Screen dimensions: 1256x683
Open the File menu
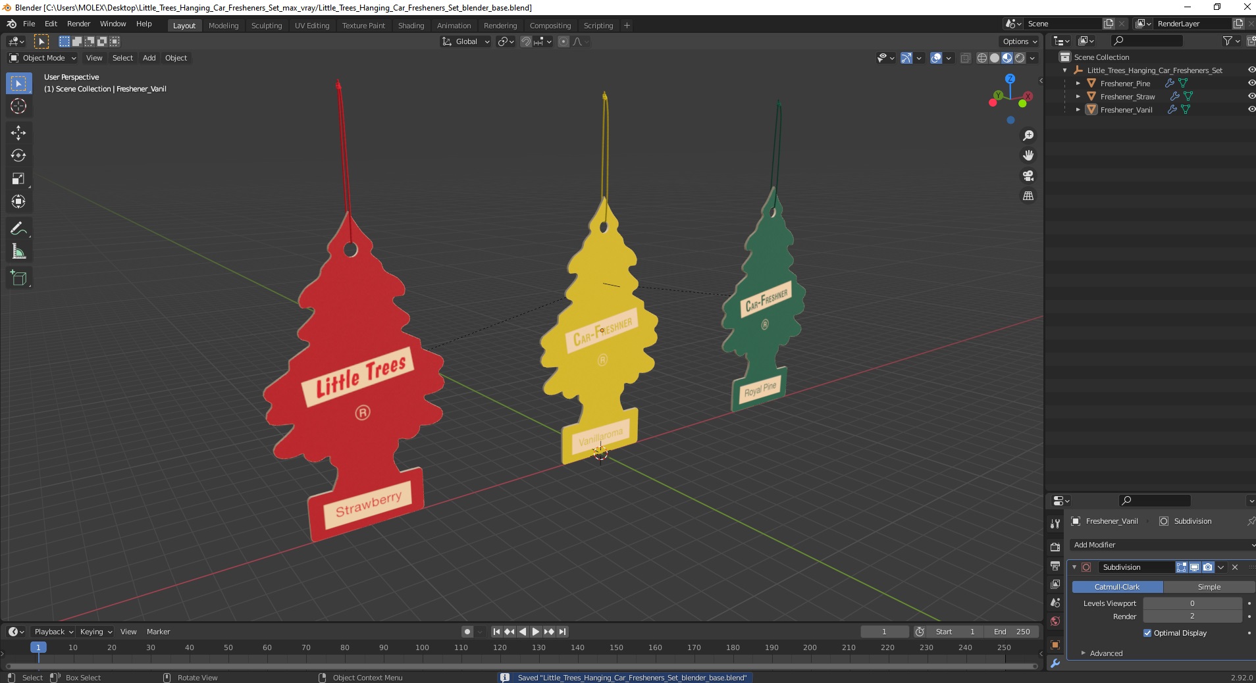[29, 24]
